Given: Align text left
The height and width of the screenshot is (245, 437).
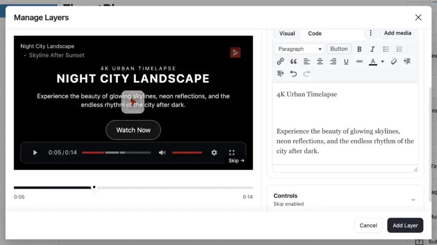Looking at the screenshot, I should [x=306, y=61].
